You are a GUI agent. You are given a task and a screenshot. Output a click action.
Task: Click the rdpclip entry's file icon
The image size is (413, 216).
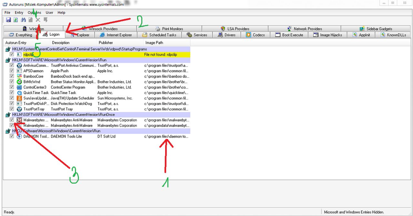pyautogui.click(x=19, y=54)
